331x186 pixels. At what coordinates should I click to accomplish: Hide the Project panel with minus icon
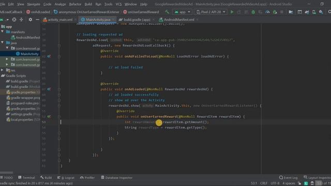[x=37, y=20]
